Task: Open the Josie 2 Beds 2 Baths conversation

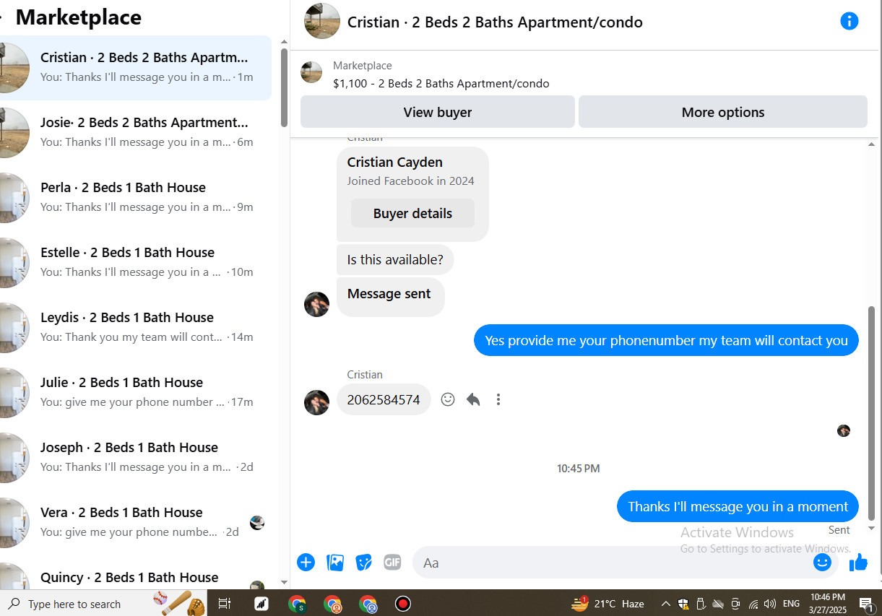Action: [136, 132]
